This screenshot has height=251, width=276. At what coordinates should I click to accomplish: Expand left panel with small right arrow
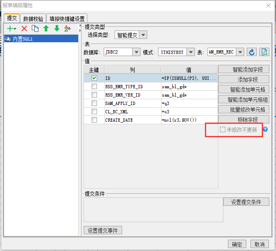pos(80,31)
